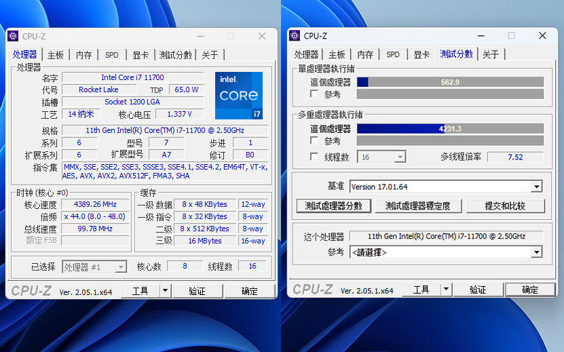Viewport: 564px width, 352px height.
Task: Click 工具 button in right window
Action: 421,290
